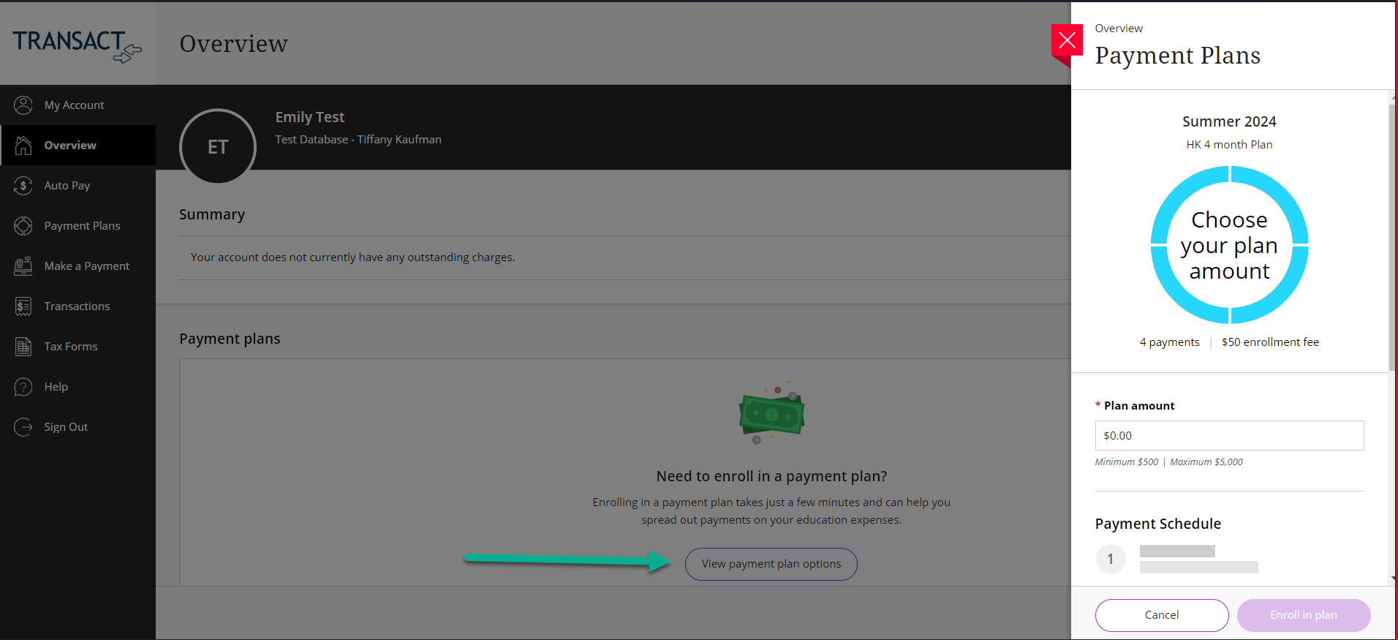Open Transactions menu item
1398x640 pixels.
(x=78, y=306)
